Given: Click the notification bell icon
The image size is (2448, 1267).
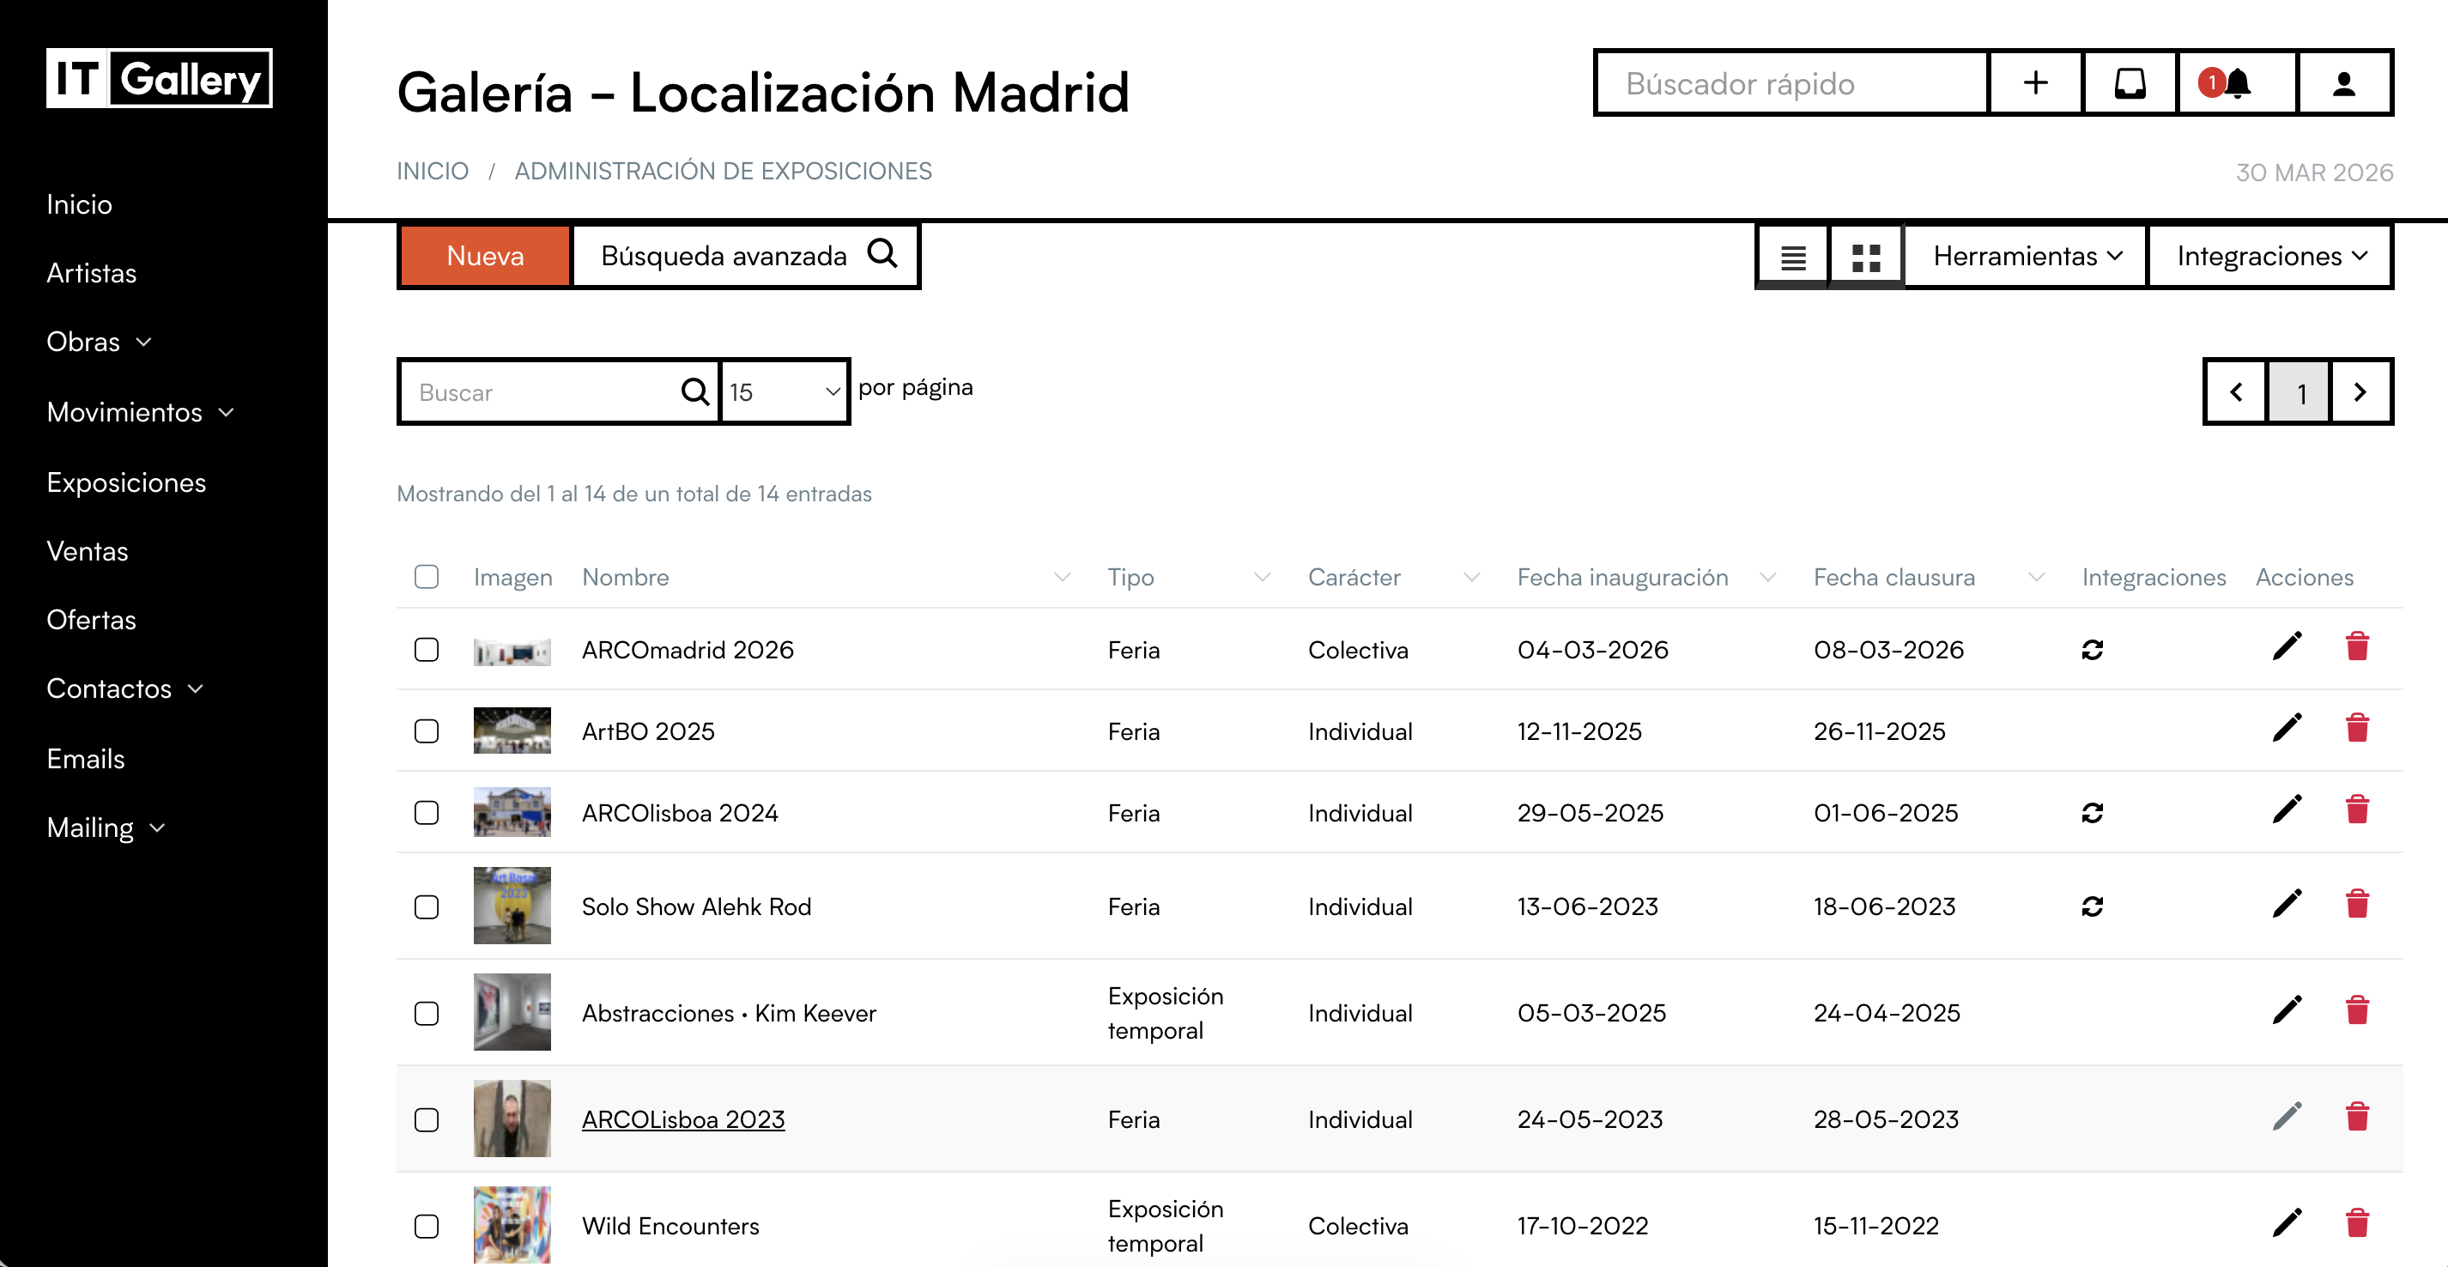Looking at the screenshot, I should click(2236, 83).
